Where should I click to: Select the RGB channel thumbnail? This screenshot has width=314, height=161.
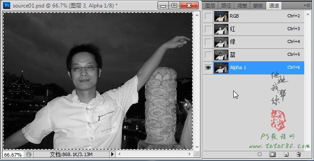221,16
